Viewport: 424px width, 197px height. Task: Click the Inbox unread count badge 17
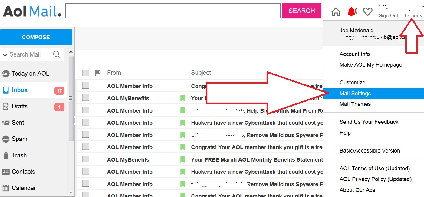pos(59,90)
